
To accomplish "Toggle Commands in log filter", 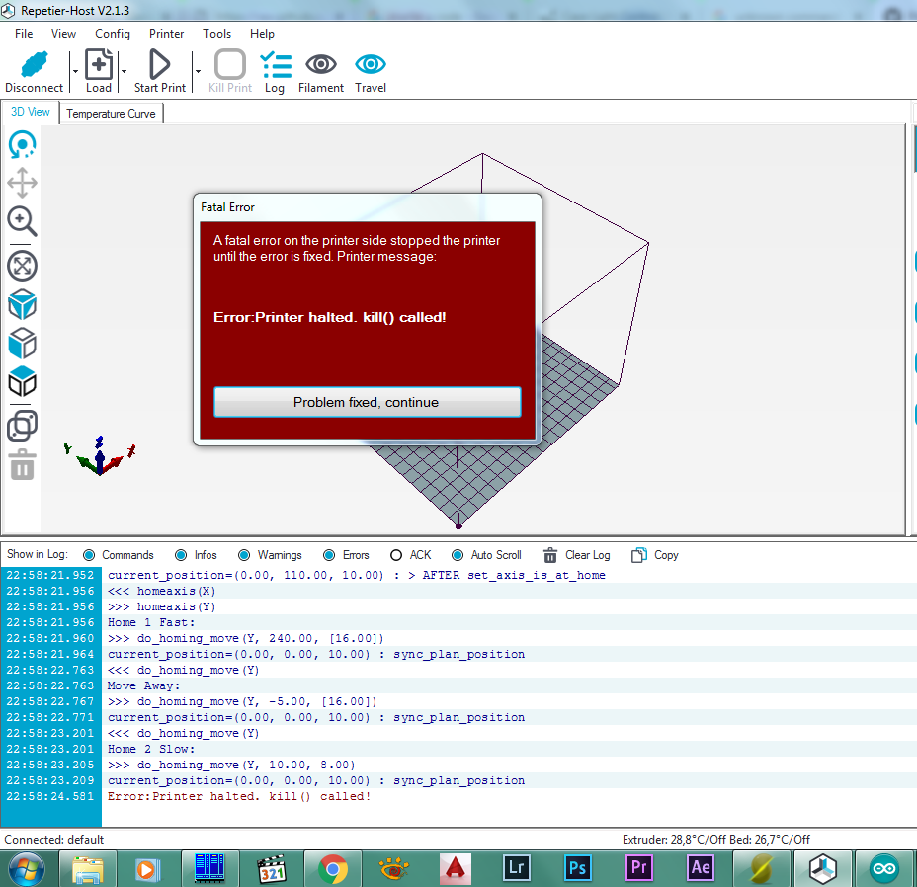I will coord(89,555).
